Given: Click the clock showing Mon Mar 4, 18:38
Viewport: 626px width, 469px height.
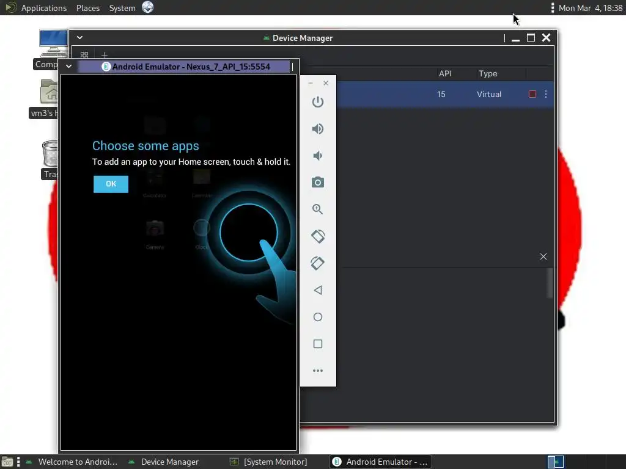Looking at the screenshot, I should [x=591, y=8].
